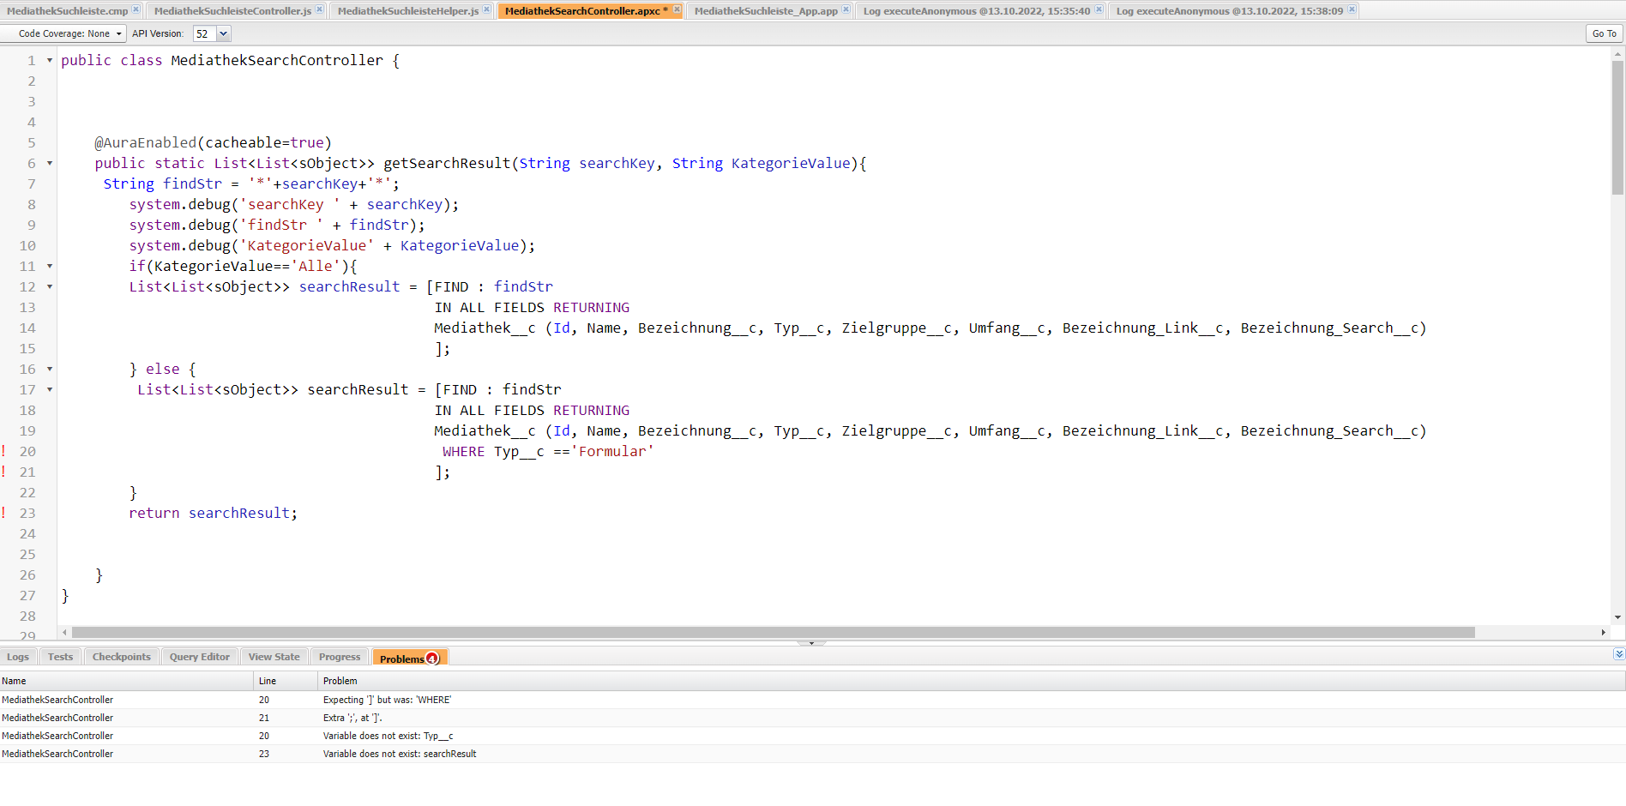Open the MediathekSuchleiste_App.app tab

click(x=762, y=9)
